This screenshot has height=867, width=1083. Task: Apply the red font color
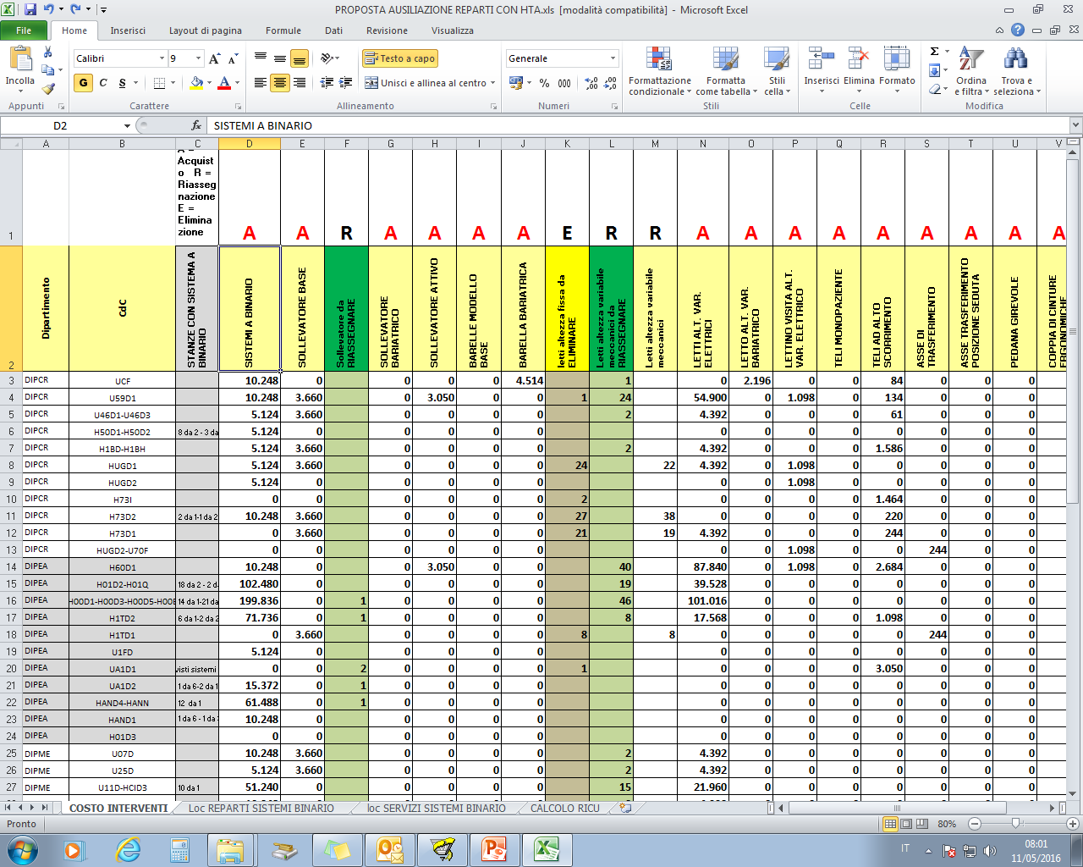point(224,83)
